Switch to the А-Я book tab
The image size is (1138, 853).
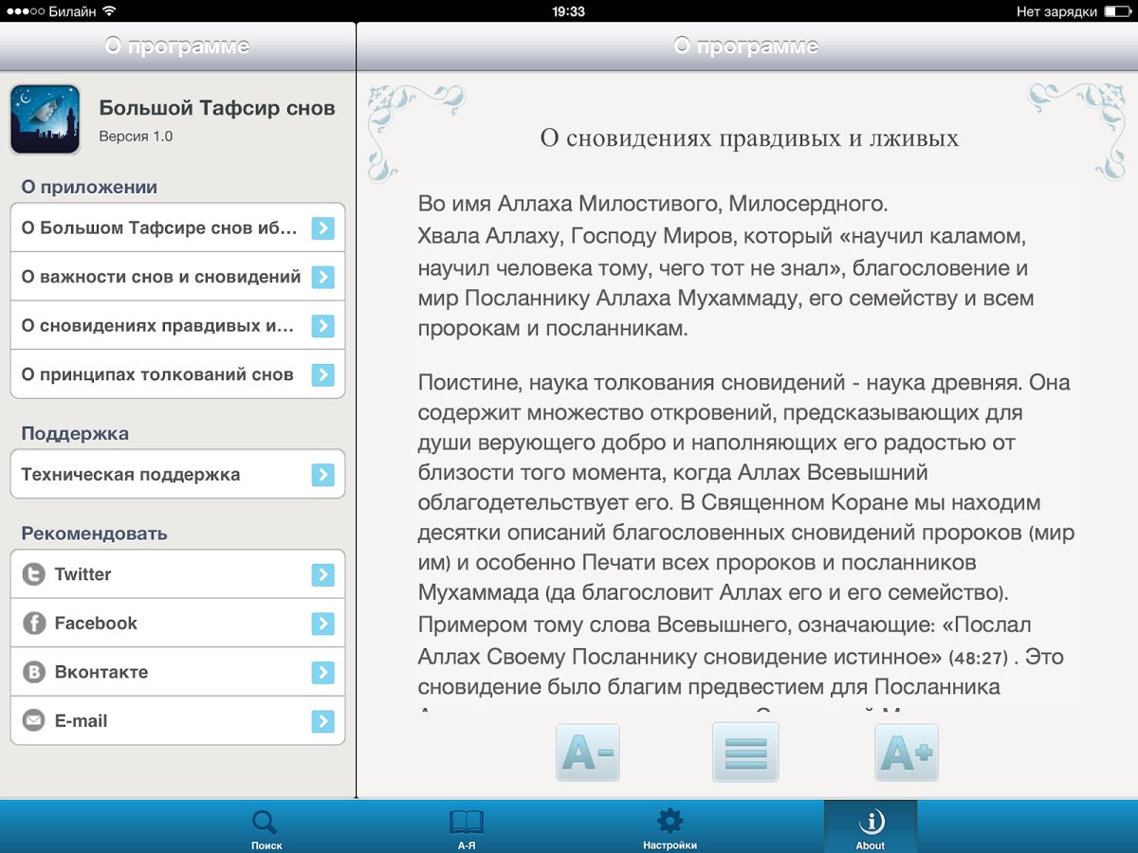467,828
